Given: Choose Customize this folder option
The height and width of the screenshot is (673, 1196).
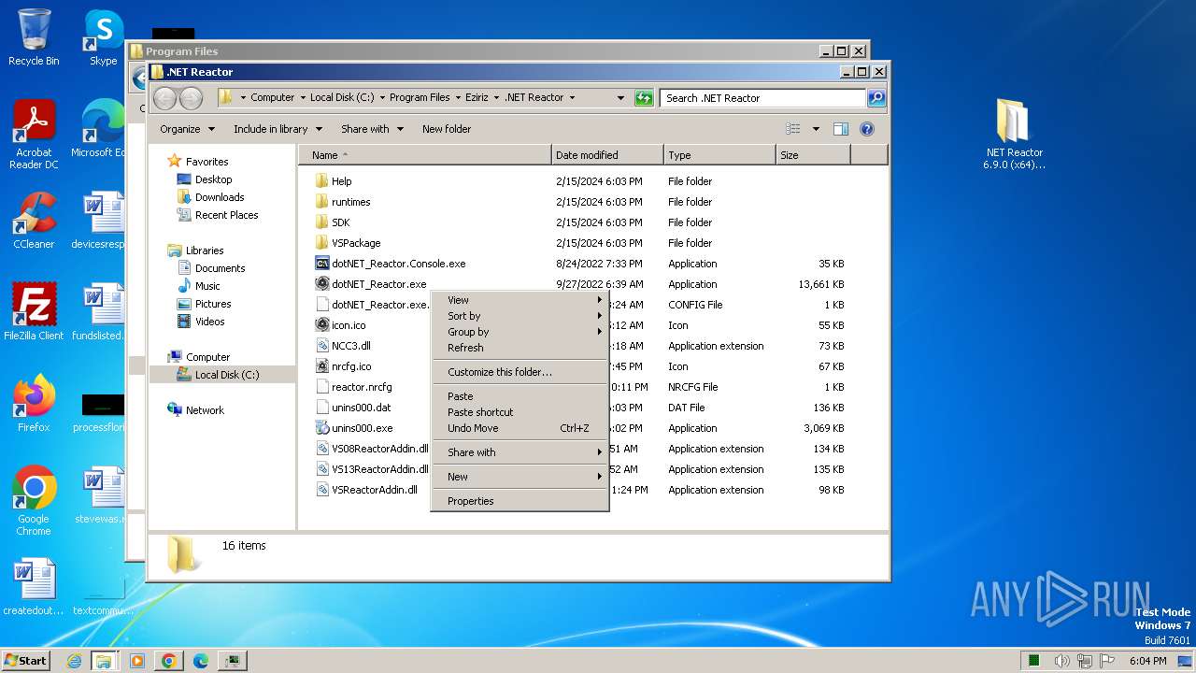Looking at the screenshot, I should point(520,372).
